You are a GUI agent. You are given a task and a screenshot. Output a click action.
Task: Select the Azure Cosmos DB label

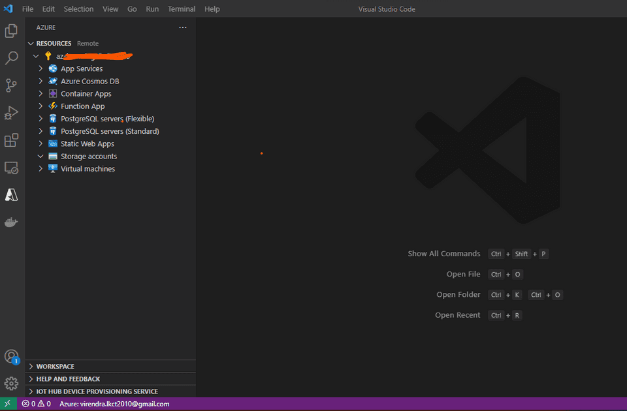(x=90, y=81)
